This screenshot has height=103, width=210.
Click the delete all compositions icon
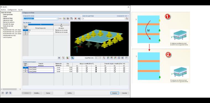point(79,19)
